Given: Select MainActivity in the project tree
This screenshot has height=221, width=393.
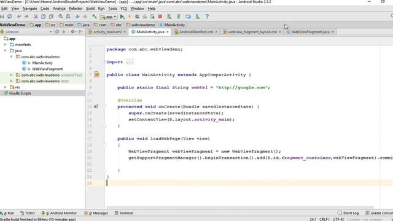Looking at the screenshot, I should click(42, 63).
